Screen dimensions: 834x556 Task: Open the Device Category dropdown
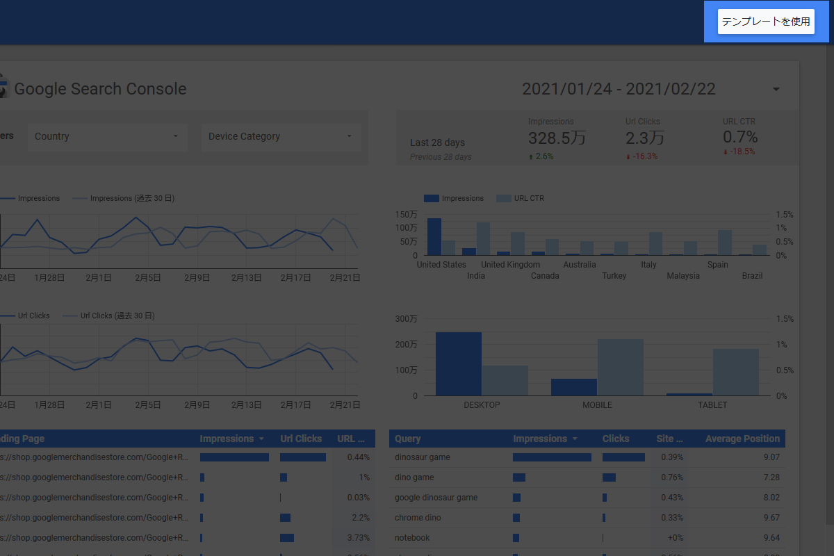tap(281, 136)
